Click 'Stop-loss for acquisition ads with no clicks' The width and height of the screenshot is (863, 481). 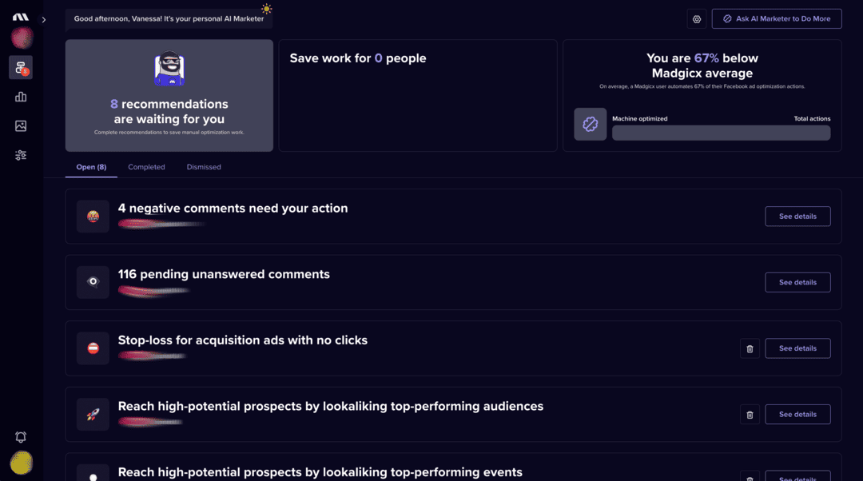(243, 340)
